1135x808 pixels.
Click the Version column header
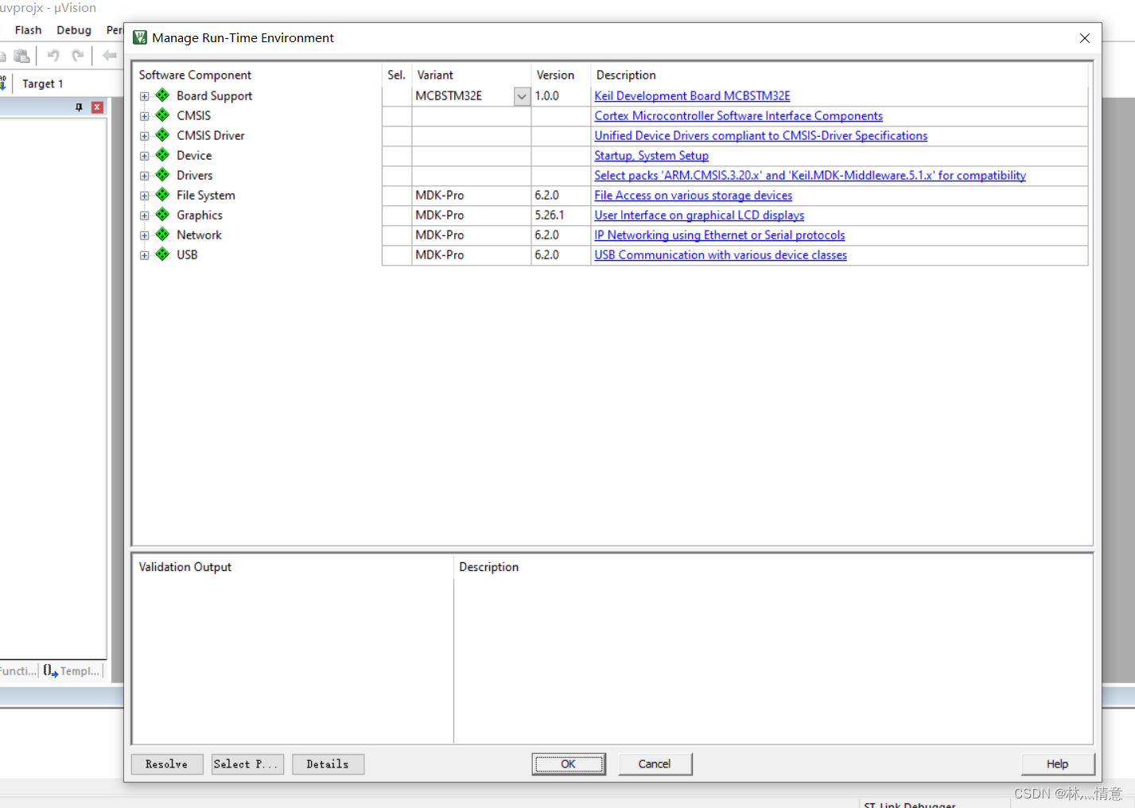click(x=555, y=75)
